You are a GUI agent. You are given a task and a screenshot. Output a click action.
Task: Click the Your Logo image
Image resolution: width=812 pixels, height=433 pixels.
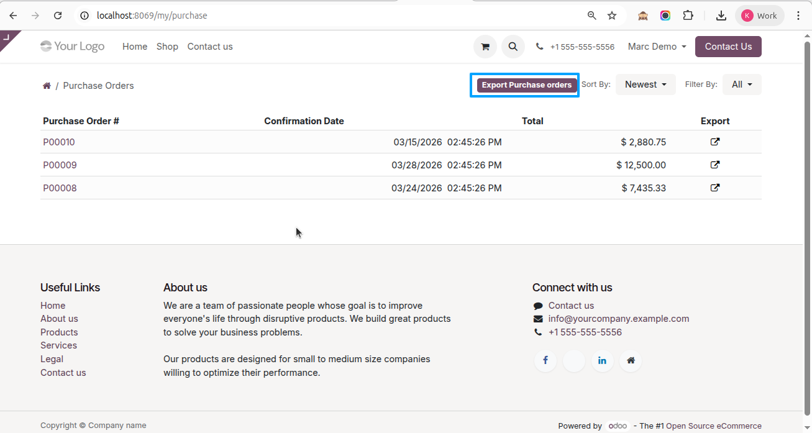pos(73,47)
